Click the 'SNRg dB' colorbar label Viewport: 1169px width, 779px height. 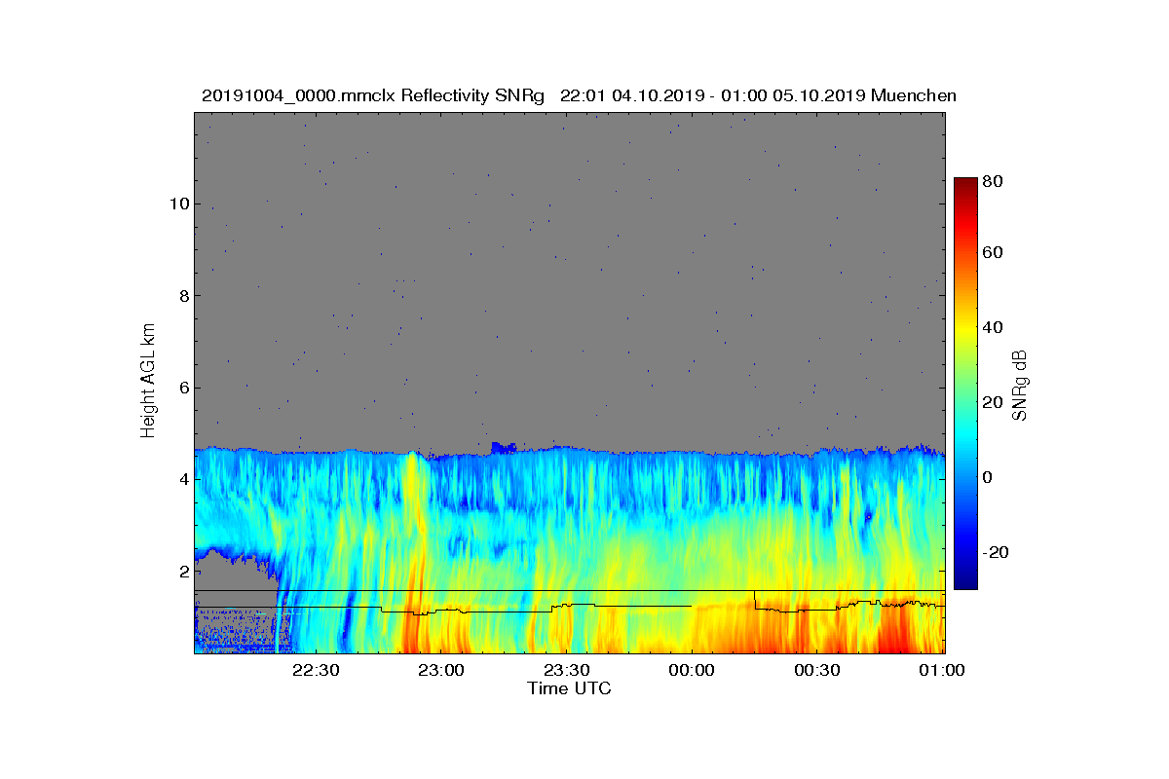(x=1020, y=385)
